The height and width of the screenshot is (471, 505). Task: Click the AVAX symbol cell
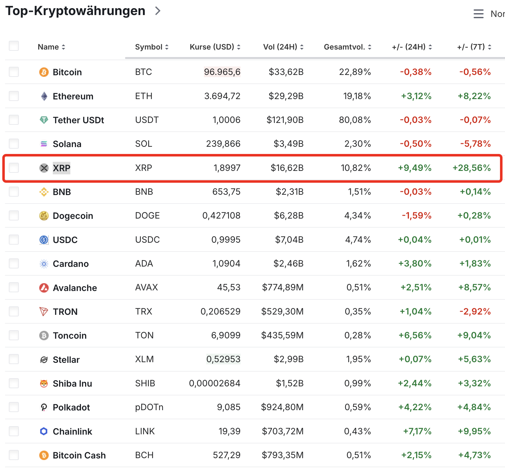coord(147,287)
